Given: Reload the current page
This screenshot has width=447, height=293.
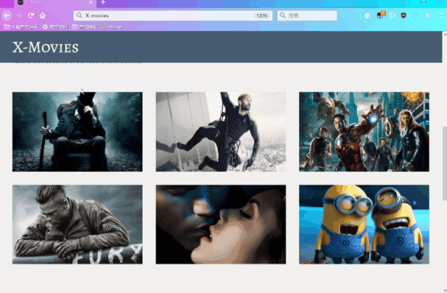Looking at the screenshot, I should point(31,15).
